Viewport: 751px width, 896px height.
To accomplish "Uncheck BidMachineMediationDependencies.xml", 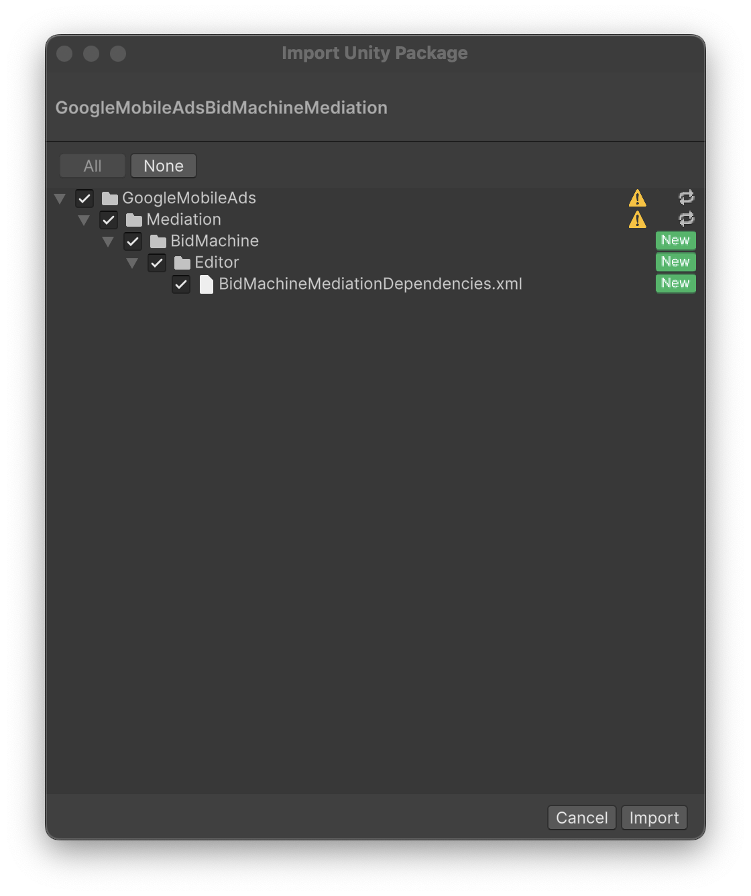I will tap(181, 284).
